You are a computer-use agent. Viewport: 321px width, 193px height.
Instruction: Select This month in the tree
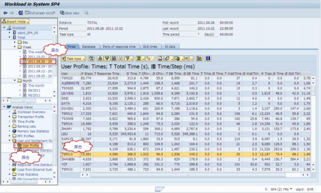tap(36, 85)
